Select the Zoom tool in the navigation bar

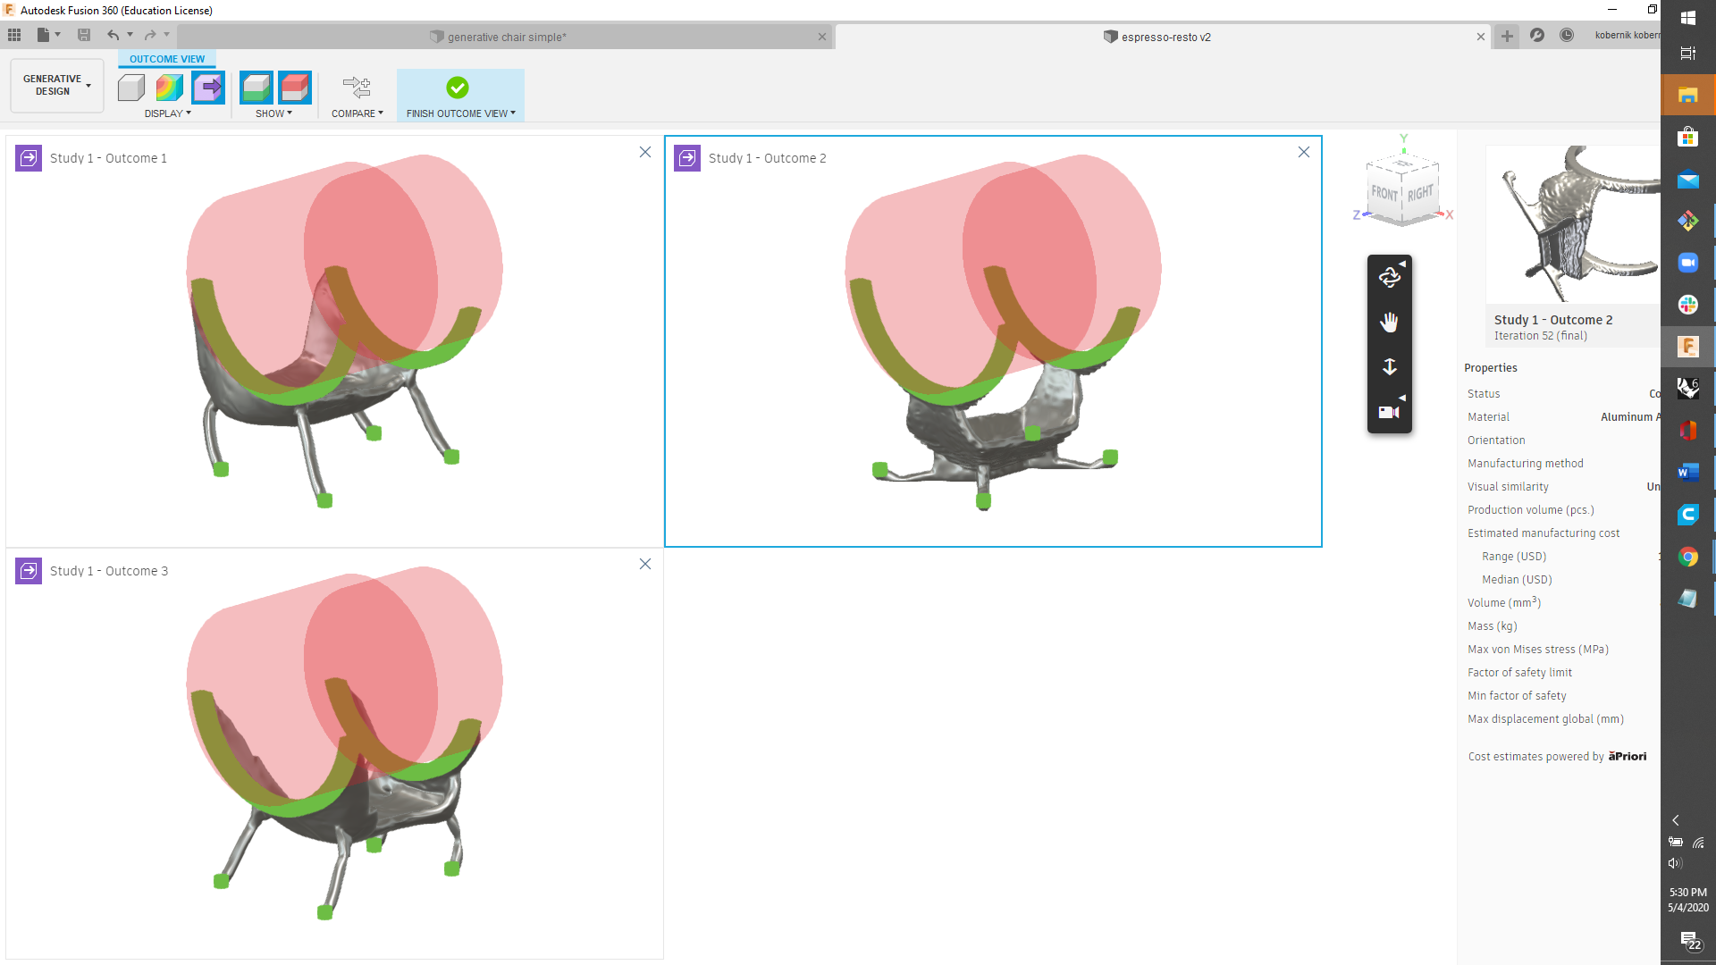(x=1389, y=366)
